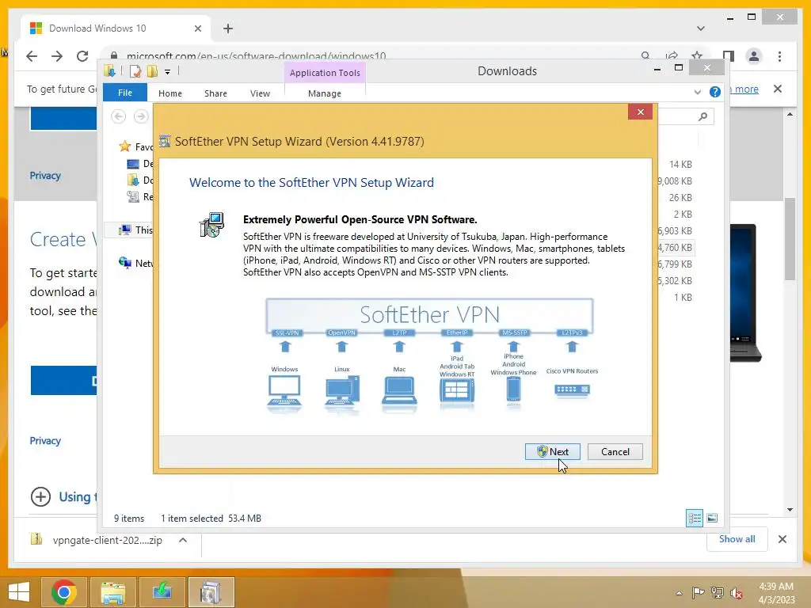
Task: Close the Chrome downloads bar
Action: pyautogui.click(x=782, y=539)
